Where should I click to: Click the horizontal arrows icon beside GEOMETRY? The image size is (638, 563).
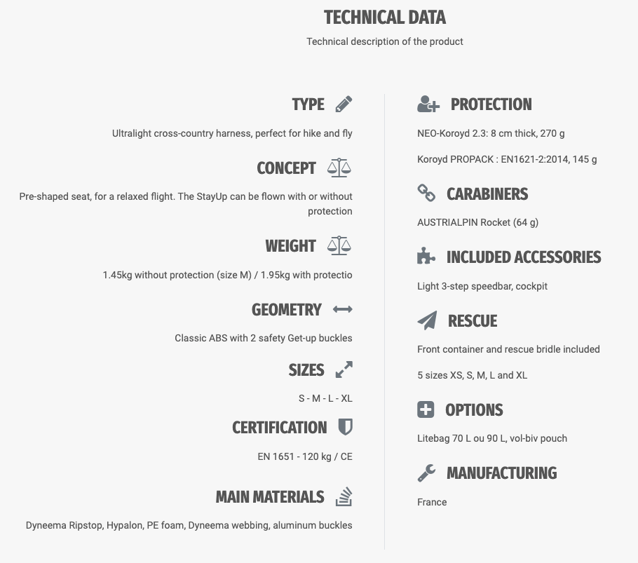342,309
